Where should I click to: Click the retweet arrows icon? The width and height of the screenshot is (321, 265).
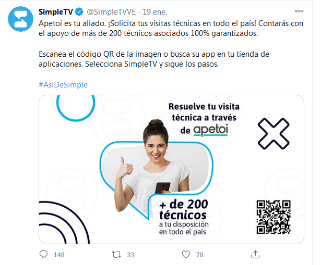click(x=116, y=255)
